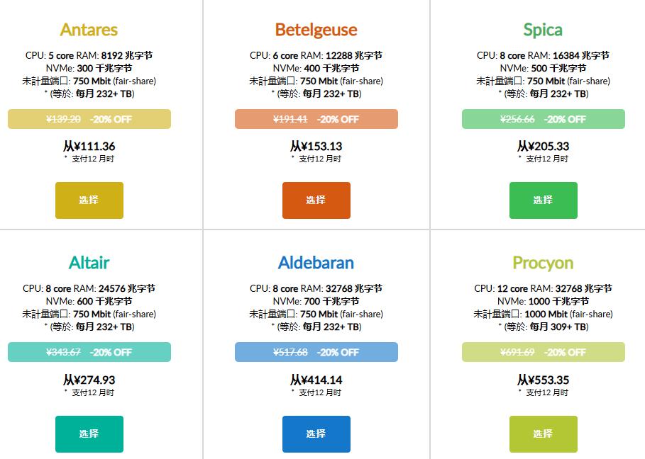Image resolution: width=645 pixels, height=459 pixels.
Task: Select the Aldebaran plan with blue 选择 button
Action: coord(316,433)
